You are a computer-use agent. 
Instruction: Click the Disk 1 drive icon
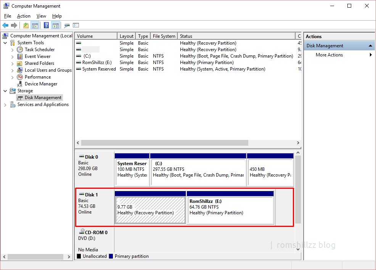tap(82, 194)
